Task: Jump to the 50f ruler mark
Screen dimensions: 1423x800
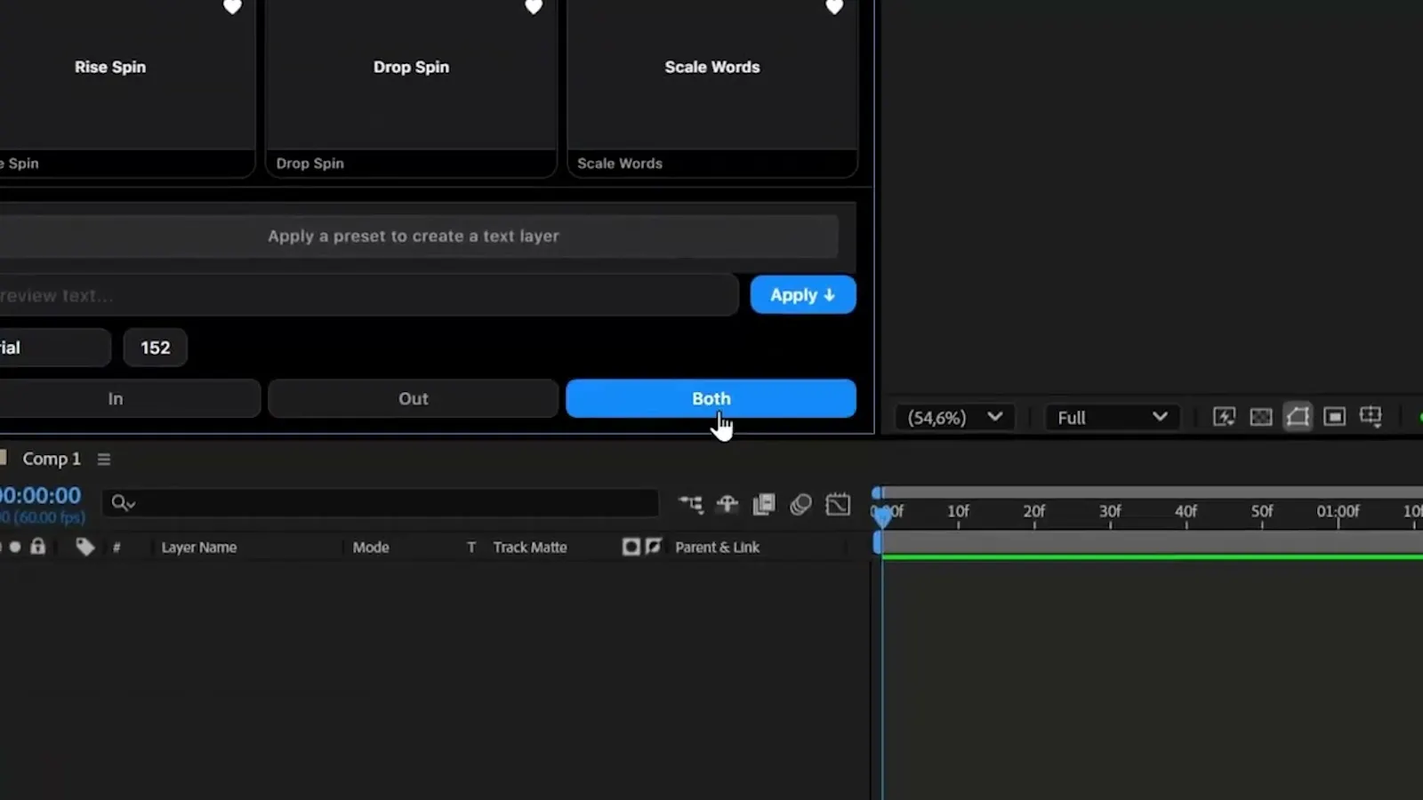Action: pyautogui.click(x=1262, y=511)
